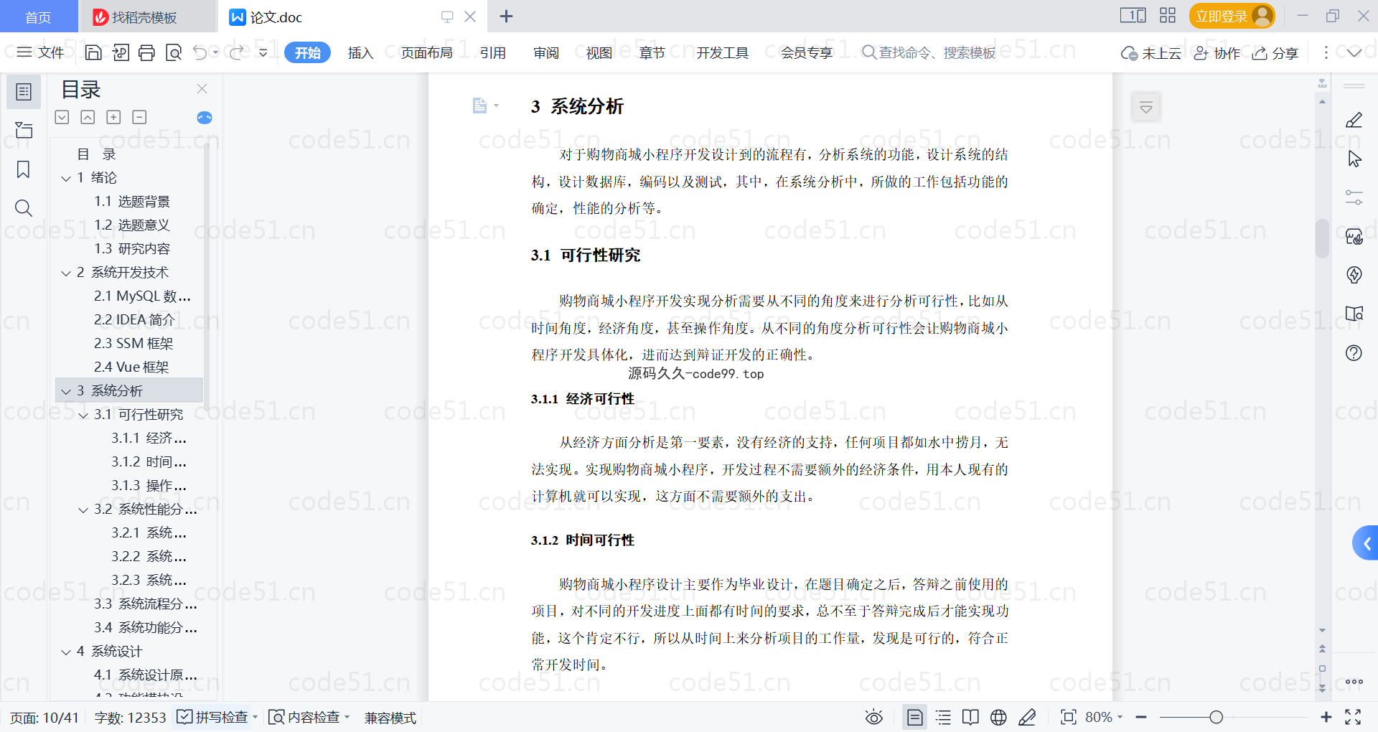Open the 拼写检查 dropdown arrow
This screenshot has height=732, width=1378.
coord(255,717)
